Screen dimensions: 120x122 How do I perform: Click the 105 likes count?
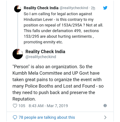tap(22, 106)
